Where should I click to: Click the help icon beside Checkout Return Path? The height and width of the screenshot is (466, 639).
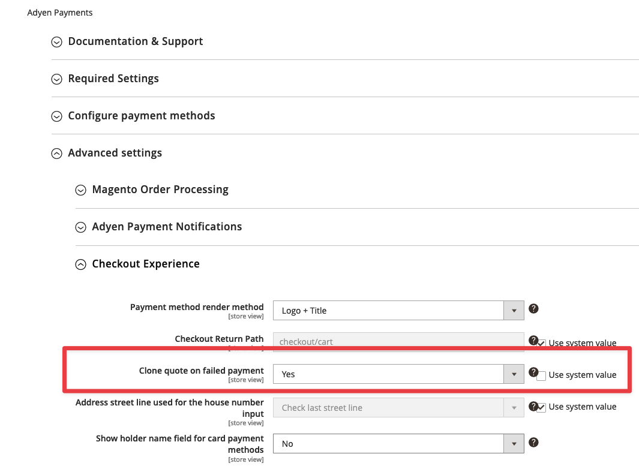[x=533, y=340]
